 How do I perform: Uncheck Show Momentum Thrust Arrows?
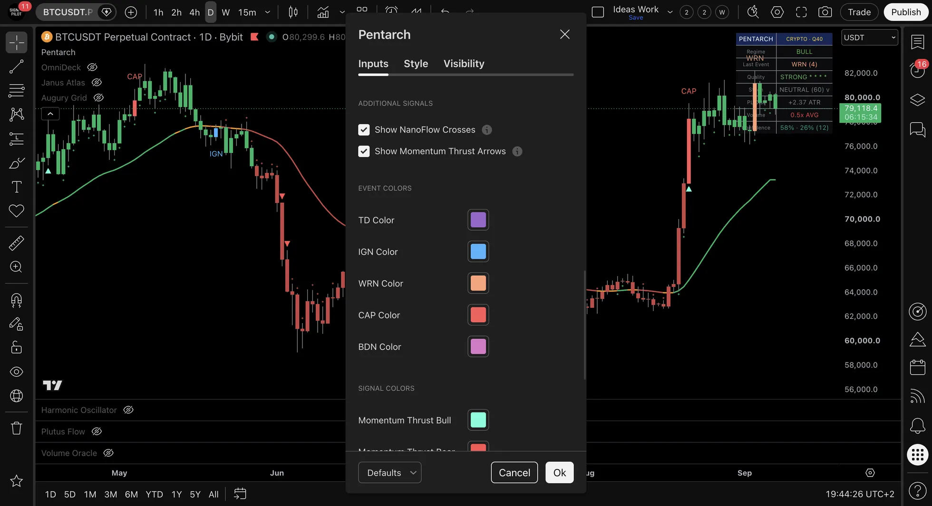pyautogui.click(x=364, y=151)
